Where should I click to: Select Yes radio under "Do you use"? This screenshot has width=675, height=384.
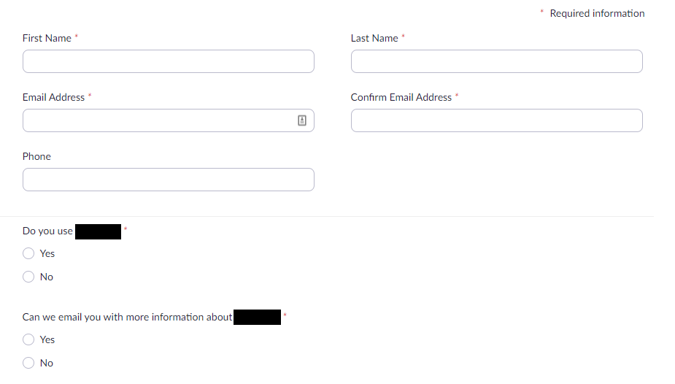tap(28, 253)
